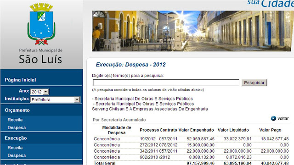This screenshot has height=165, width=294.
Task: Click contrato 078/2012 cell
Action: [168, 145]
